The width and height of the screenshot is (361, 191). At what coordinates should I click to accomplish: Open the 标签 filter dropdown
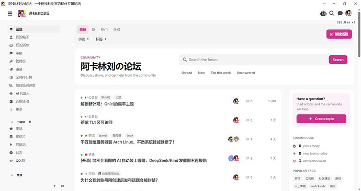coord(101,39)
